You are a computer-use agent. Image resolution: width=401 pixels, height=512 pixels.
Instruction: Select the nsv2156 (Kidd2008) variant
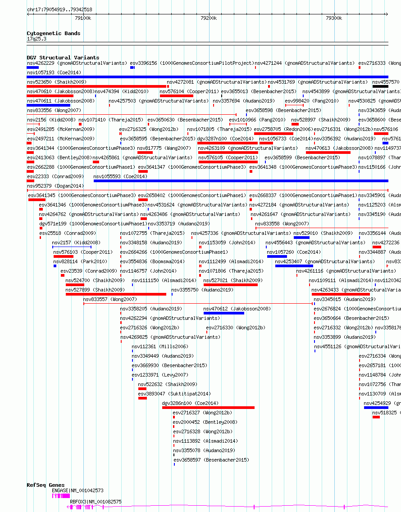pos(51,120)
